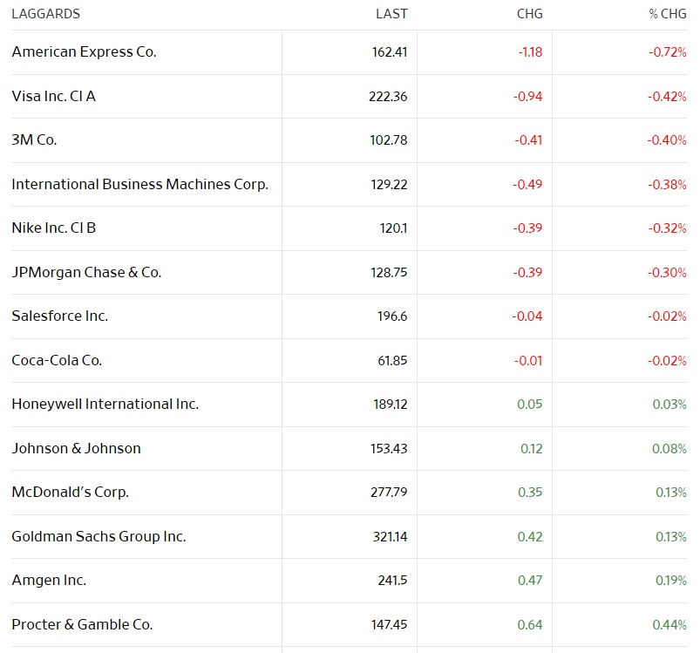Open the Salesforce Inc. link

[60, 316]
